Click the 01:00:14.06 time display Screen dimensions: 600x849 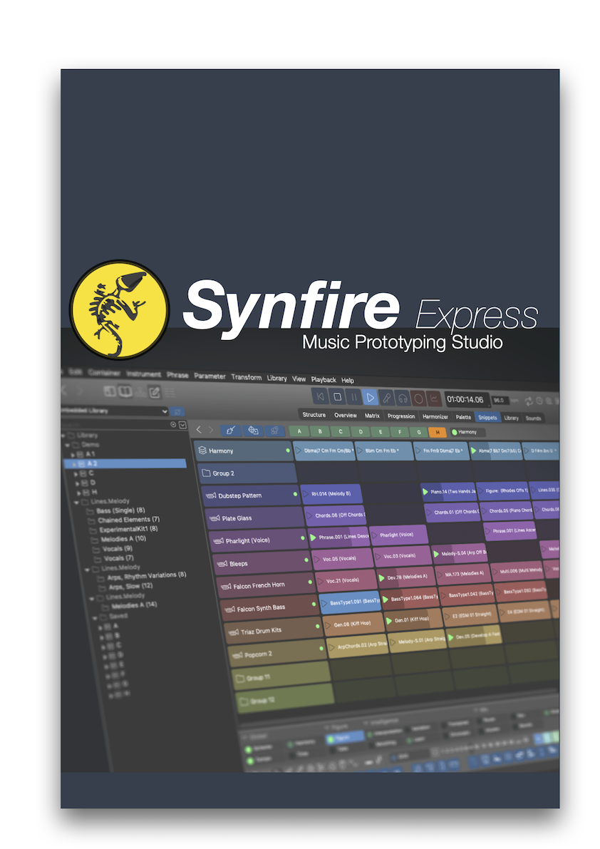click(465, 398)
